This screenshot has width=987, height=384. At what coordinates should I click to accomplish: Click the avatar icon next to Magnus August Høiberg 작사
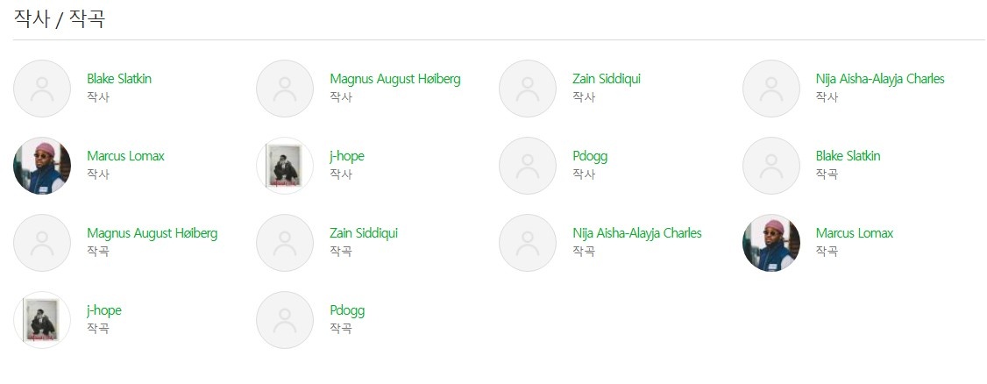(285, 89)
